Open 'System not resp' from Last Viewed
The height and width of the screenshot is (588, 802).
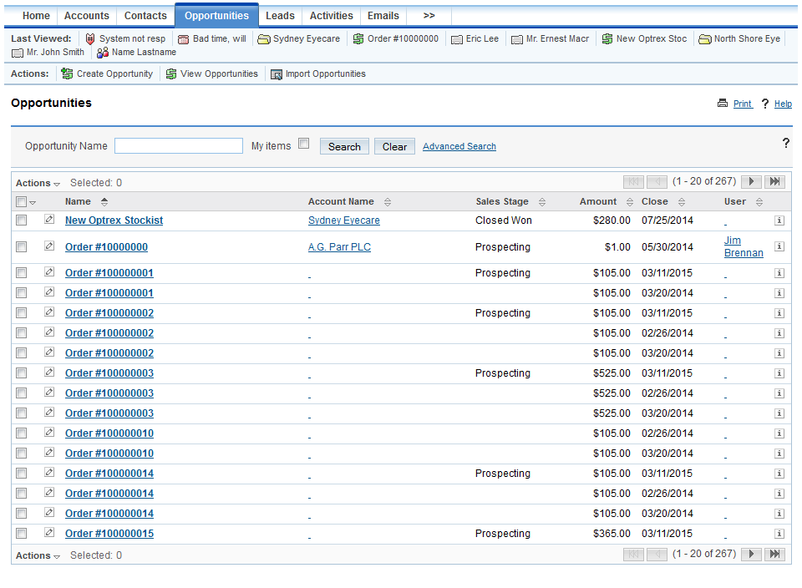125,38
